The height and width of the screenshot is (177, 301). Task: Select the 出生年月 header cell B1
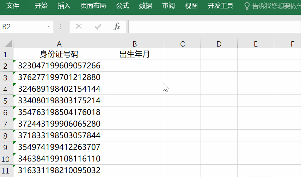coord(134,54)
